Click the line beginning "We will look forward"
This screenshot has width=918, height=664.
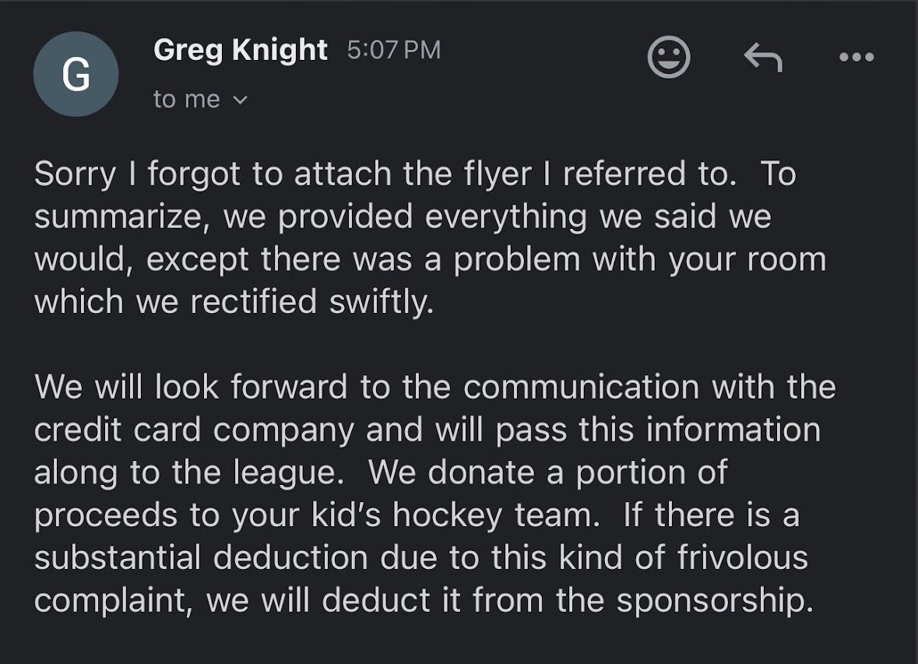[435, 387]
